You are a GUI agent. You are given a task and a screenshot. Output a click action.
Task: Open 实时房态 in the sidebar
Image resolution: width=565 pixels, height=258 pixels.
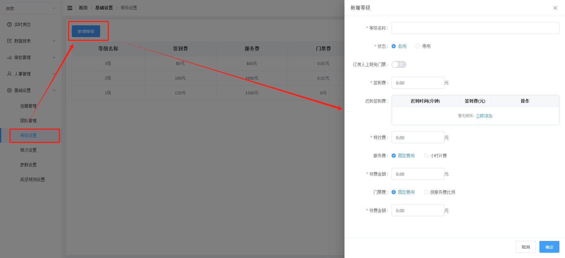[x=31, y=24]
